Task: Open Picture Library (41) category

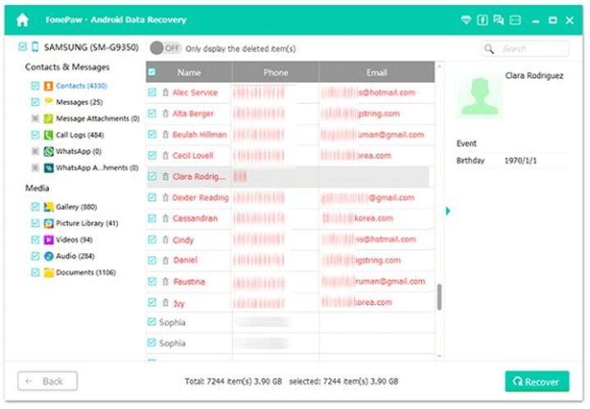Action: [x=87, y=224]
